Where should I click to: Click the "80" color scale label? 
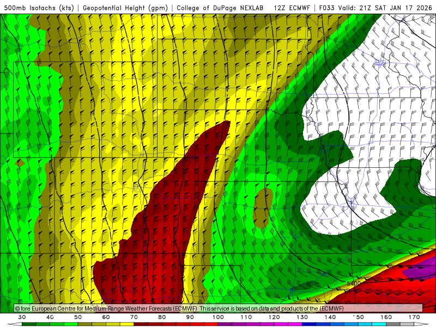click(162, 317)
